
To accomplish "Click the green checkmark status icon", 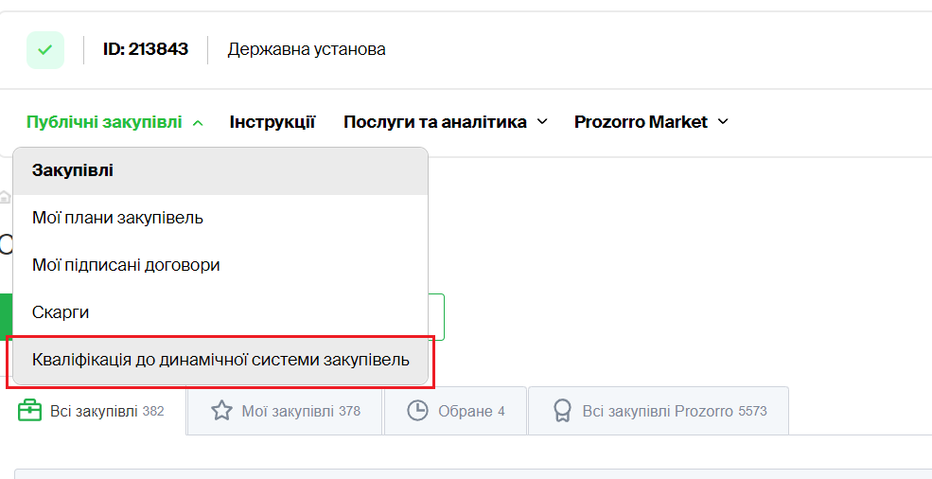I will click(44, 49).
